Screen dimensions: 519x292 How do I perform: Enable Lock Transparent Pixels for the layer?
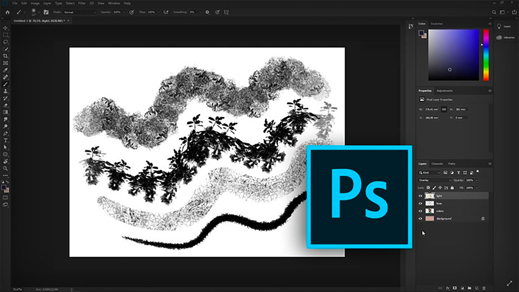point(428,188)
